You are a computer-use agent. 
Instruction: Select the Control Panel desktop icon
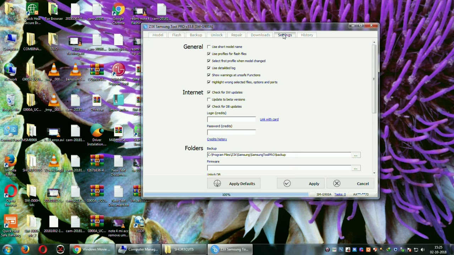pos(11,134)
